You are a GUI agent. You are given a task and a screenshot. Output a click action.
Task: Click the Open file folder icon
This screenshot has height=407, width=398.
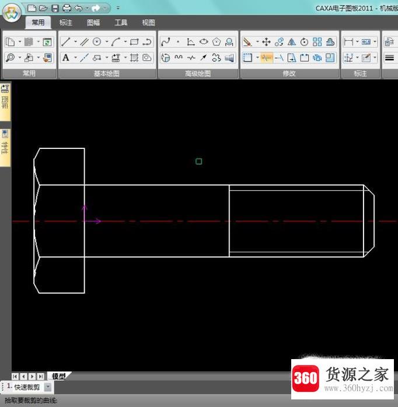coord(43,8)
